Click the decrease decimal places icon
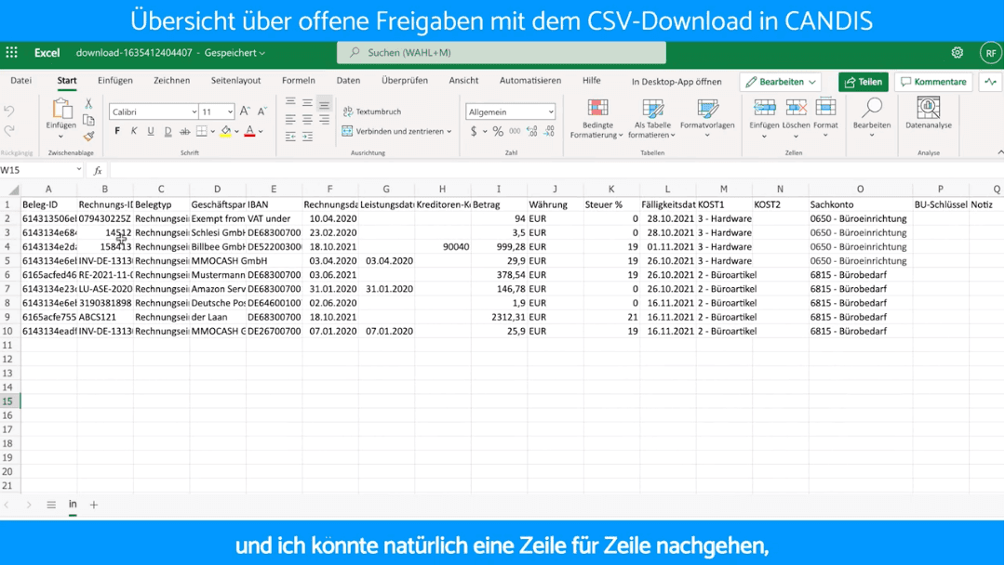This screenshot has width=1005, height=565. pyautogui.click(x=549, y=131)
